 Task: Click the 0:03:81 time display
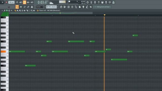point(42,2)
